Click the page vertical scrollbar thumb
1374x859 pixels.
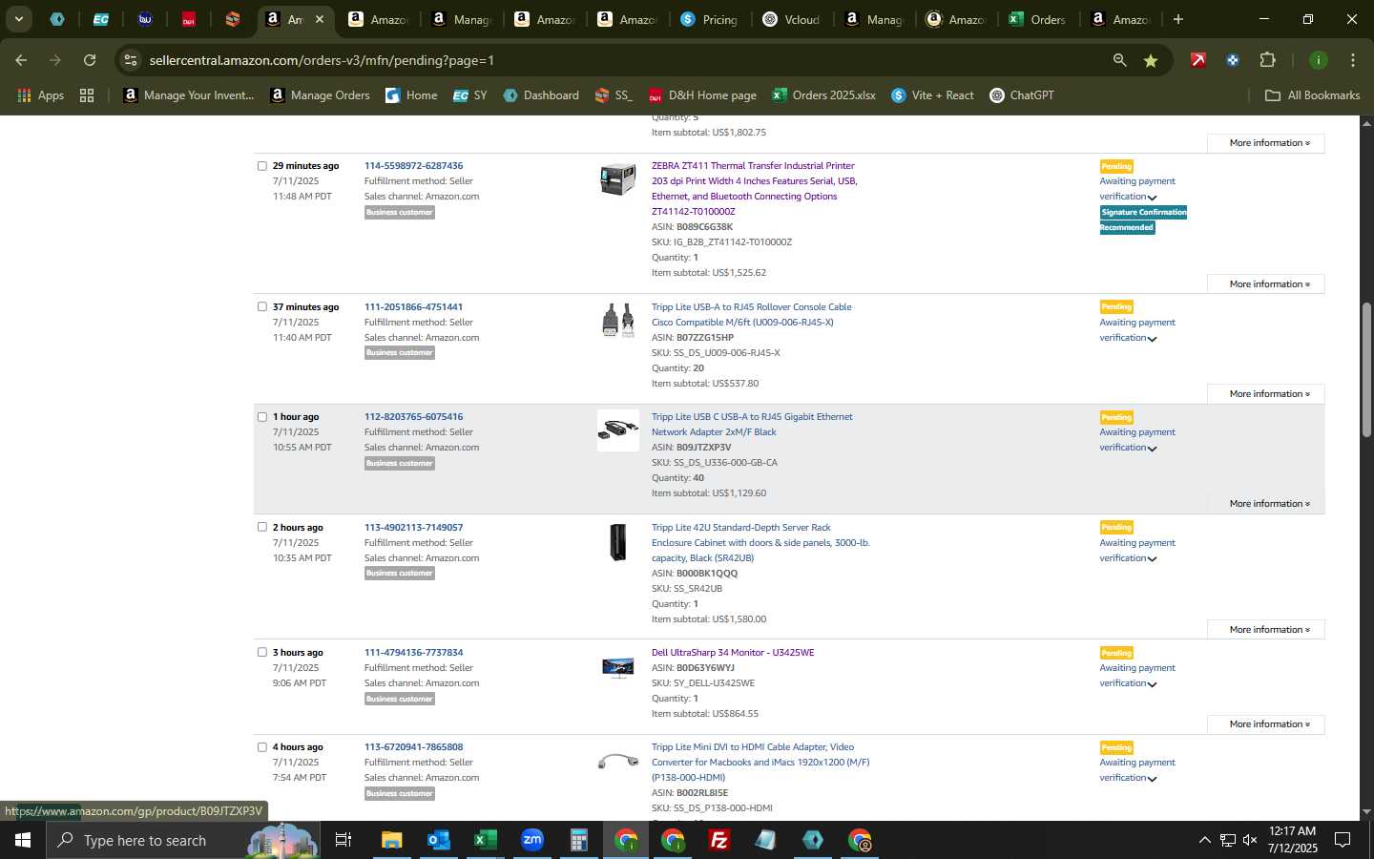(x=1366, y=369)
